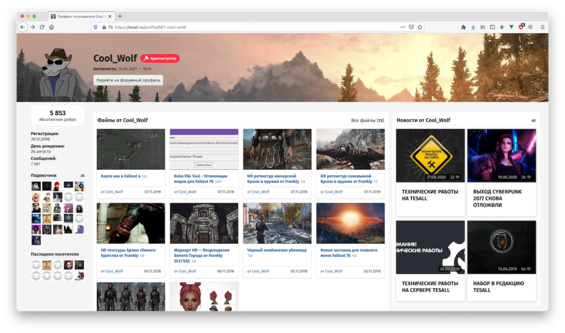Click the dark brotherhood armor thumbnail

(x=131, y=223)
